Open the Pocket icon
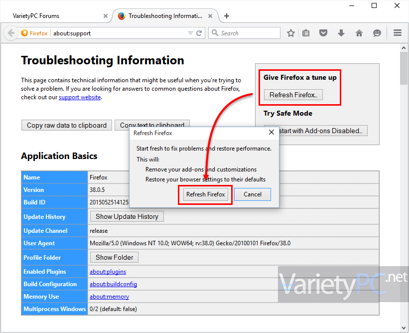Viewport: 409px width, 333px height. pos(323,33)
